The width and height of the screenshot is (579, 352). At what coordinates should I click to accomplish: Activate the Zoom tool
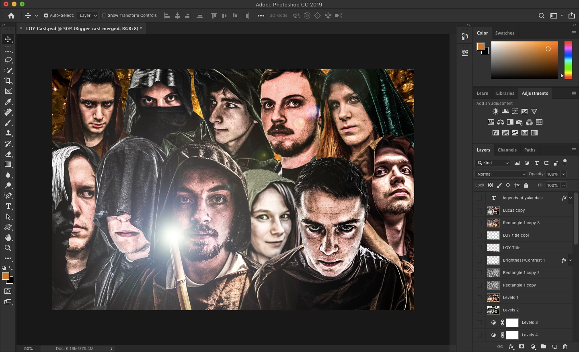tap(8, 248)
